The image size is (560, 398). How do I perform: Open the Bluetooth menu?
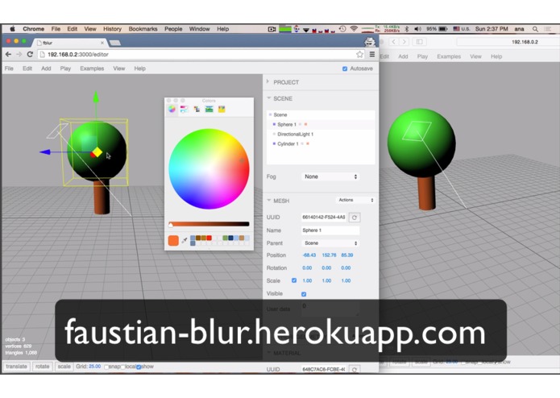[x=406, y=29]
